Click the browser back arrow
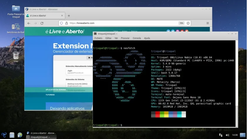Image resolution: width=247 pixels, height=139 pixels. pyautogui.click(x=29, y=23)
